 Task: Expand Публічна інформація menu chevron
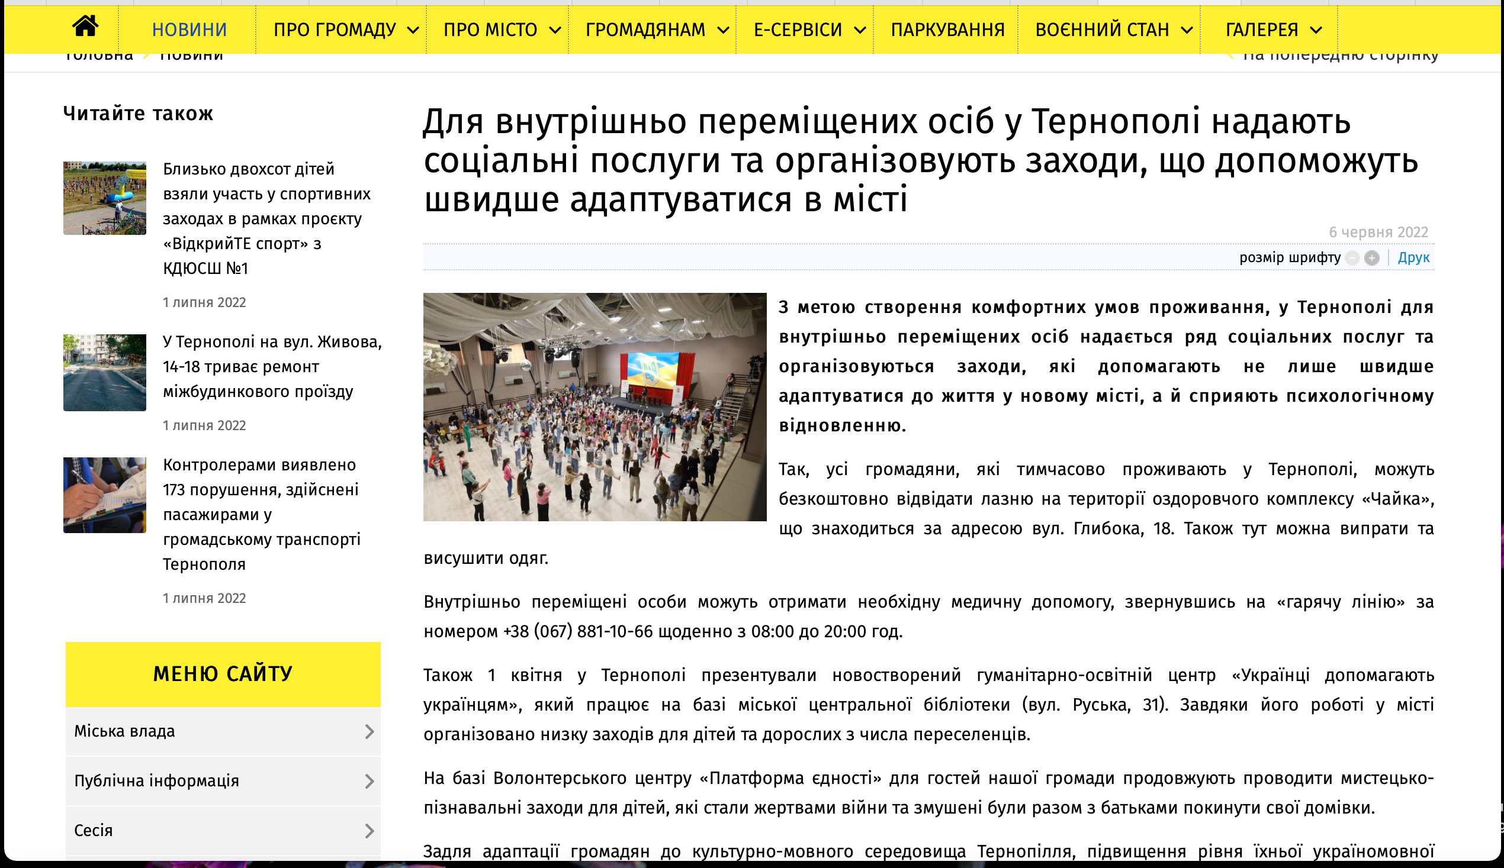(369, 781)
